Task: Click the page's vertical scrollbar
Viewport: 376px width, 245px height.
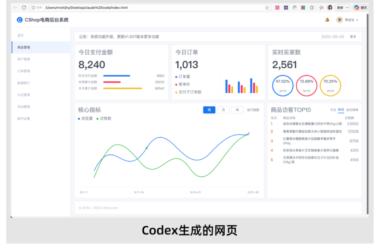Action: tap(368, 114)
